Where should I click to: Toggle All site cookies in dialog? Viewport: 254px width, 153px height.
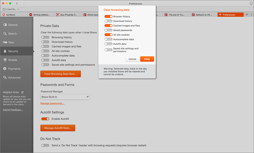click(108, 35)
